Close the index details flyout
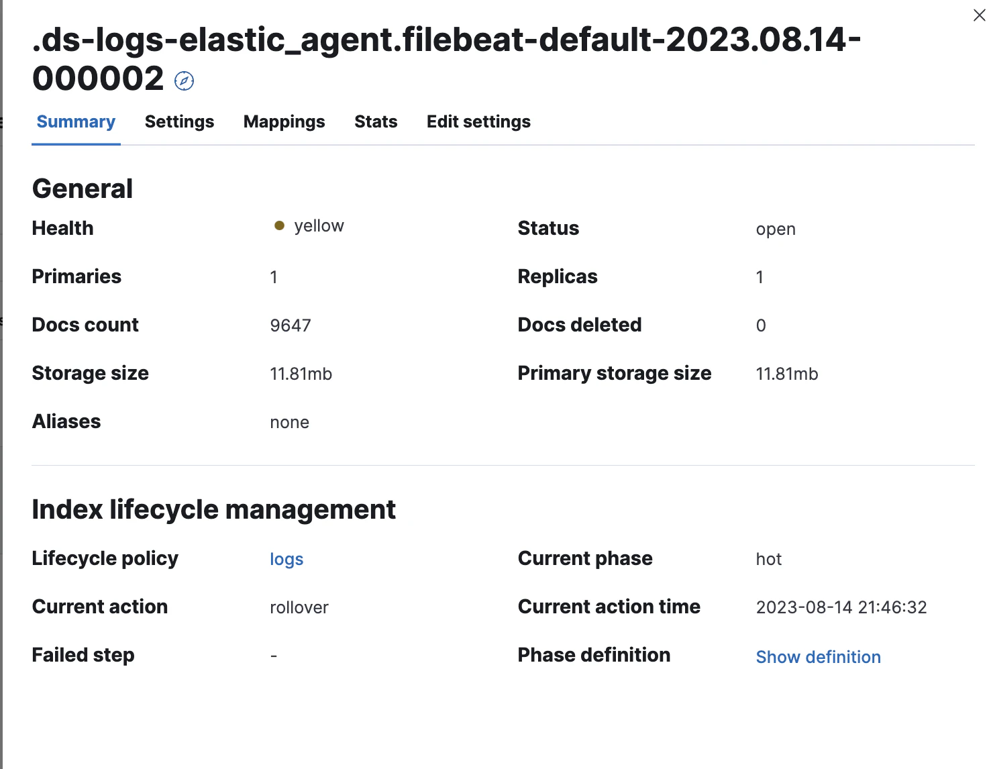This screenshot has width=989, height=769. (x=979, y=15)
